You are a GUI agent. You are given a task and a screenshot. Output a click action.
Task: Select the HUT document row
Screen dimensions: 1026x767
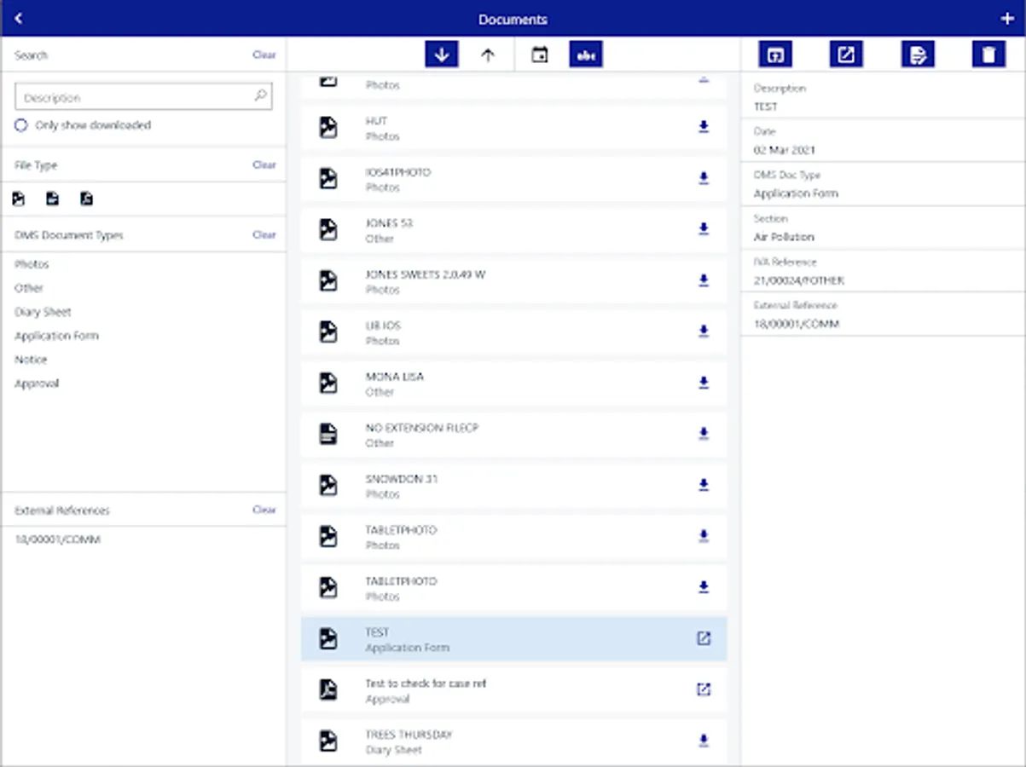coord(514,128)
